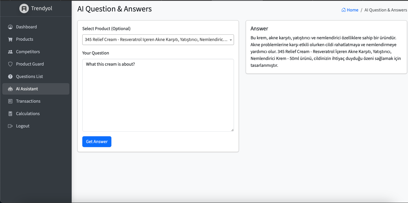The image size is (408, 203).
Task: Click the Dashboard gauge icon
Action: [x=10, y=27]
